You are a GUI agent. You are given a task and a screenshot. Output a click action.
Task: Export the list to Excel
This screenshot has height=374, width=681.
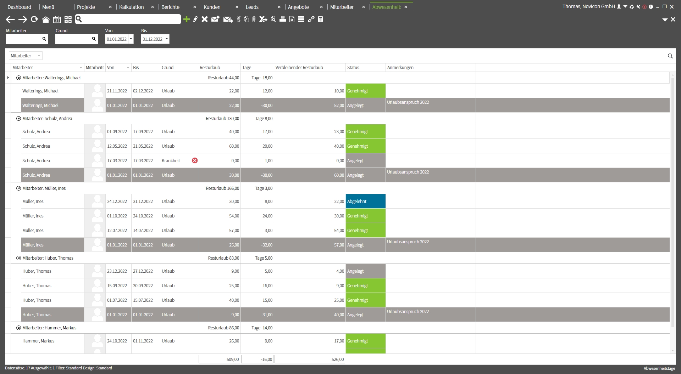click(263, 19)
